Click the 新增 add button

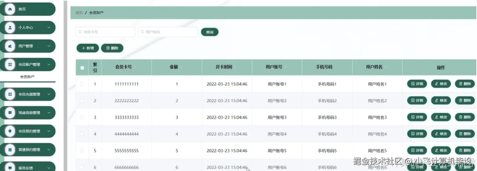pos(88,48)
